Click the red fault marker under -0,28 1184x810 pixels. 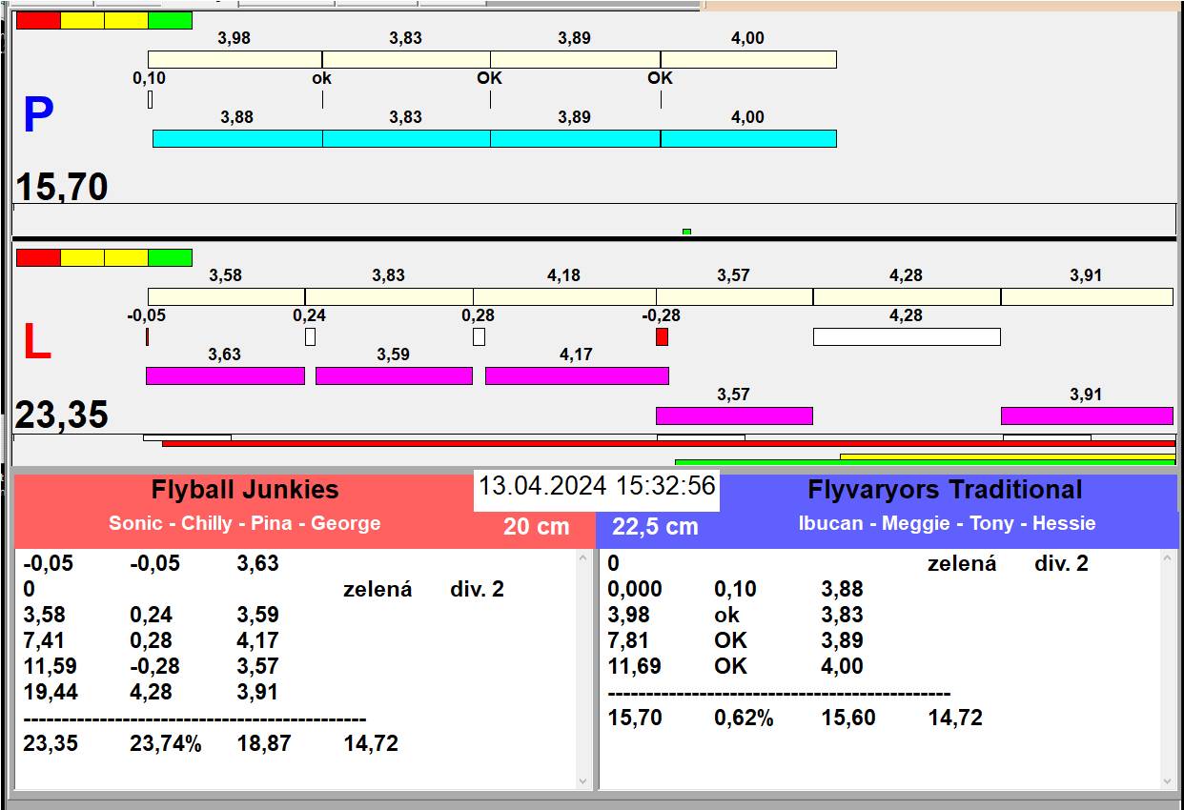click(662, 336)
